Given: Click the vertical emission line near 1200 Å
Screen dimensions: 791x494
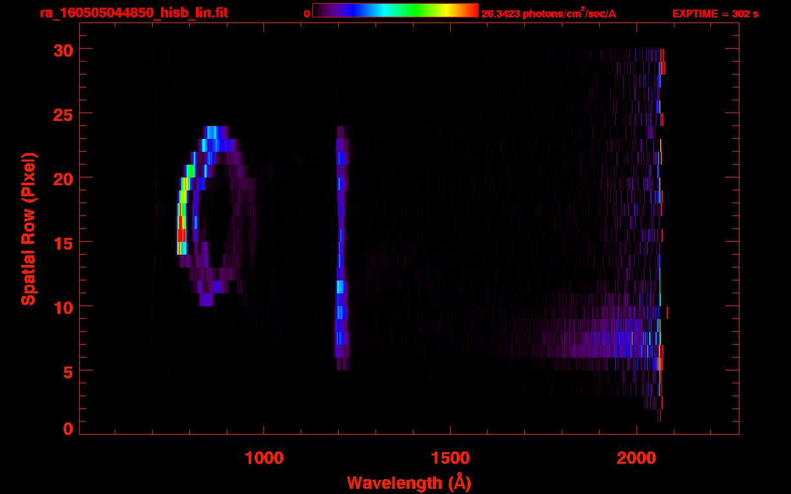Looking at the screenshot, I should (342, 248).
